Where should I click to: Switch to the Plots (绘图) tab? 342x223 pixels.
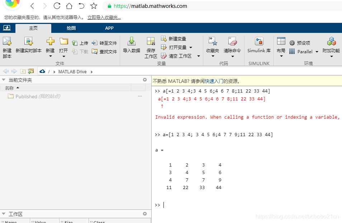pyautogui.click(x=71, y=28)
